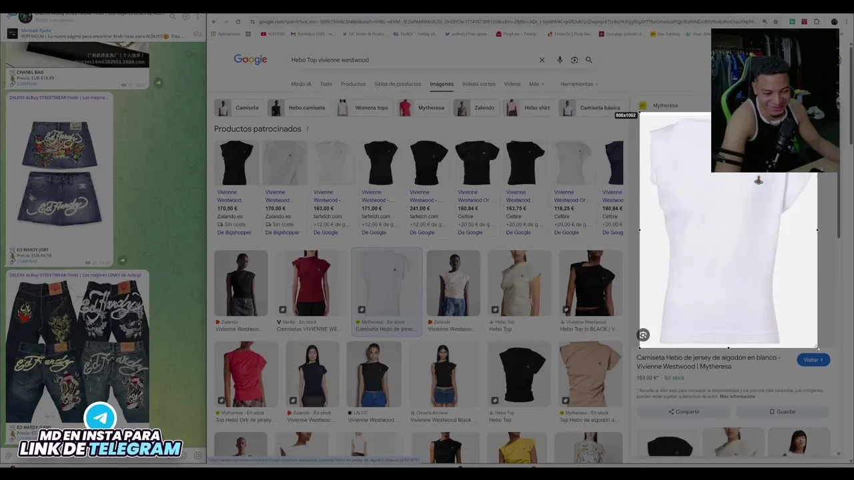Switch to the Vídeos cortos tab
The image size is (854, 480).
coord(478,84)
